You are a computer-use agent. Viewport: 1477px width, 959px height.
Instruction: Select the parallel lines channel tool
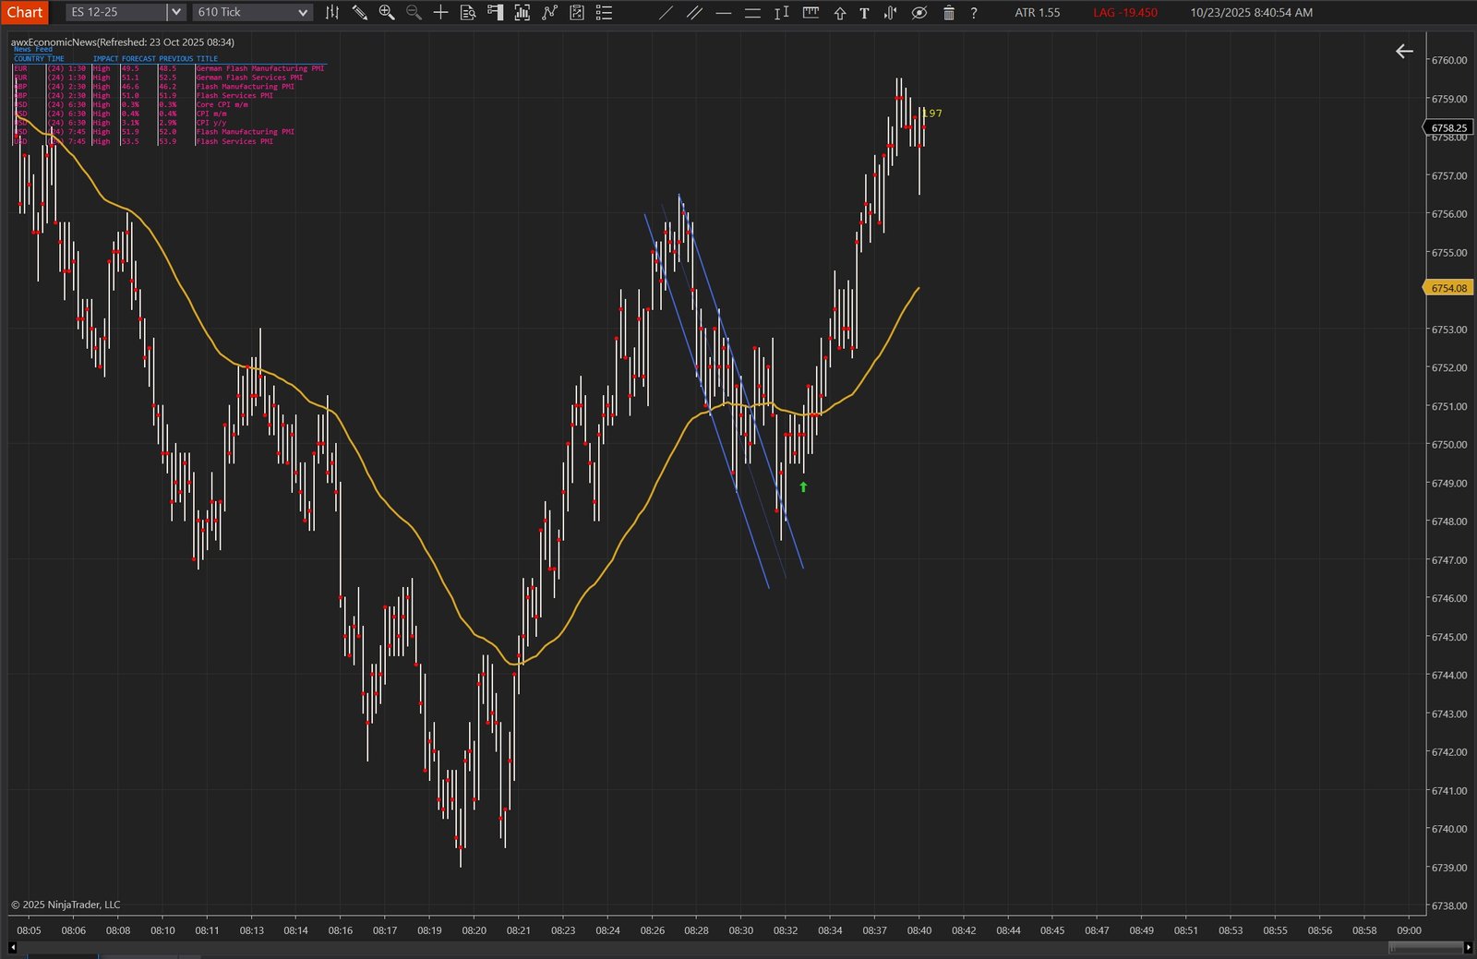[x=694, y=13]
